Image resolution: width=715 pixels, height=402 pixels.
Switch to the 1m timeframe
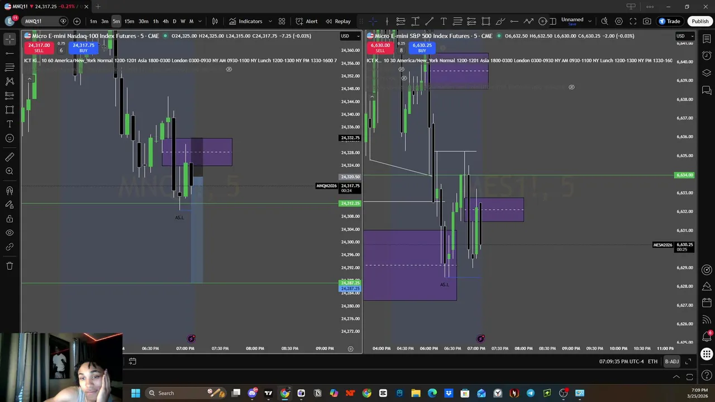coord(93,21)
